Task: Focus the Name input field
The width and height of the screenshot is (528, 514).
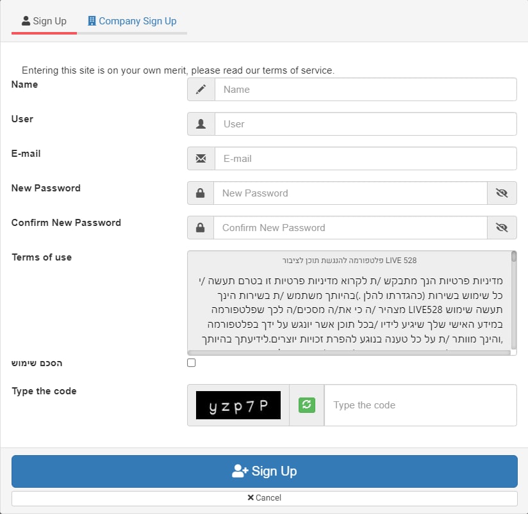Action: coord(365,90)
